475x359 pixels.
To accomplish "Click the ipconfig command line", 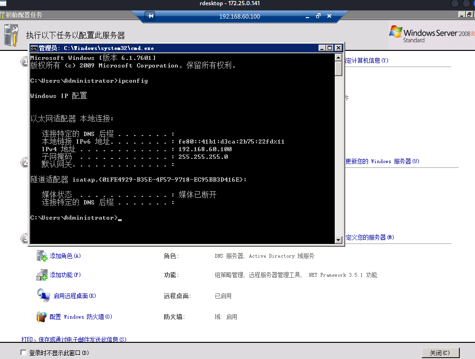I will click(89, 81).
